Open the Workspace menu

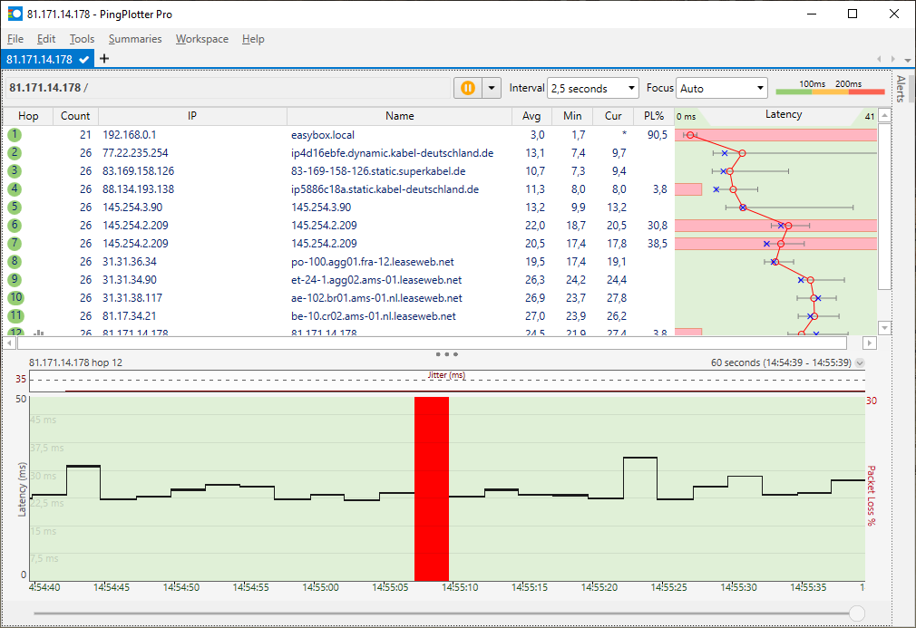tap(201, 39)
